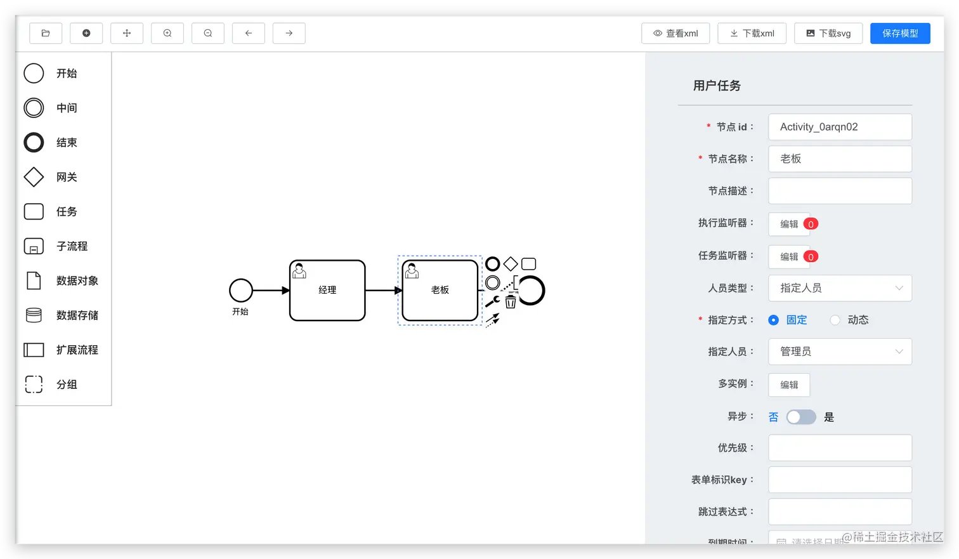Click the 节点 id input field
This screenshot has height=559, width=959.
[840, 127]
